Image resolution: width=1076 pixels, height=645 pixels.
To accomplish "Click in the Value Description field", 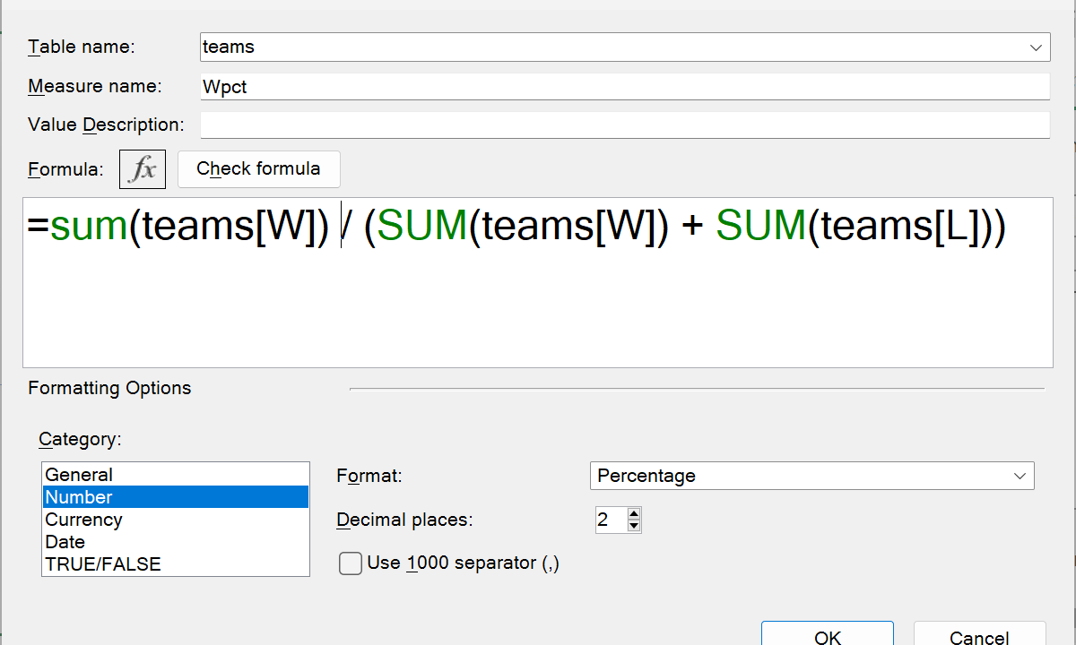I will pyautogui.click(x=624, y=125).
